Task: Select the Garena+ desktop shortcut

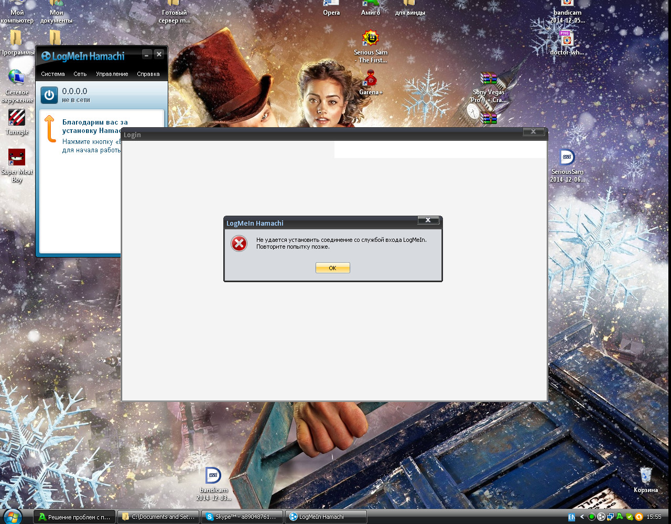Action: tap(371, 83)
